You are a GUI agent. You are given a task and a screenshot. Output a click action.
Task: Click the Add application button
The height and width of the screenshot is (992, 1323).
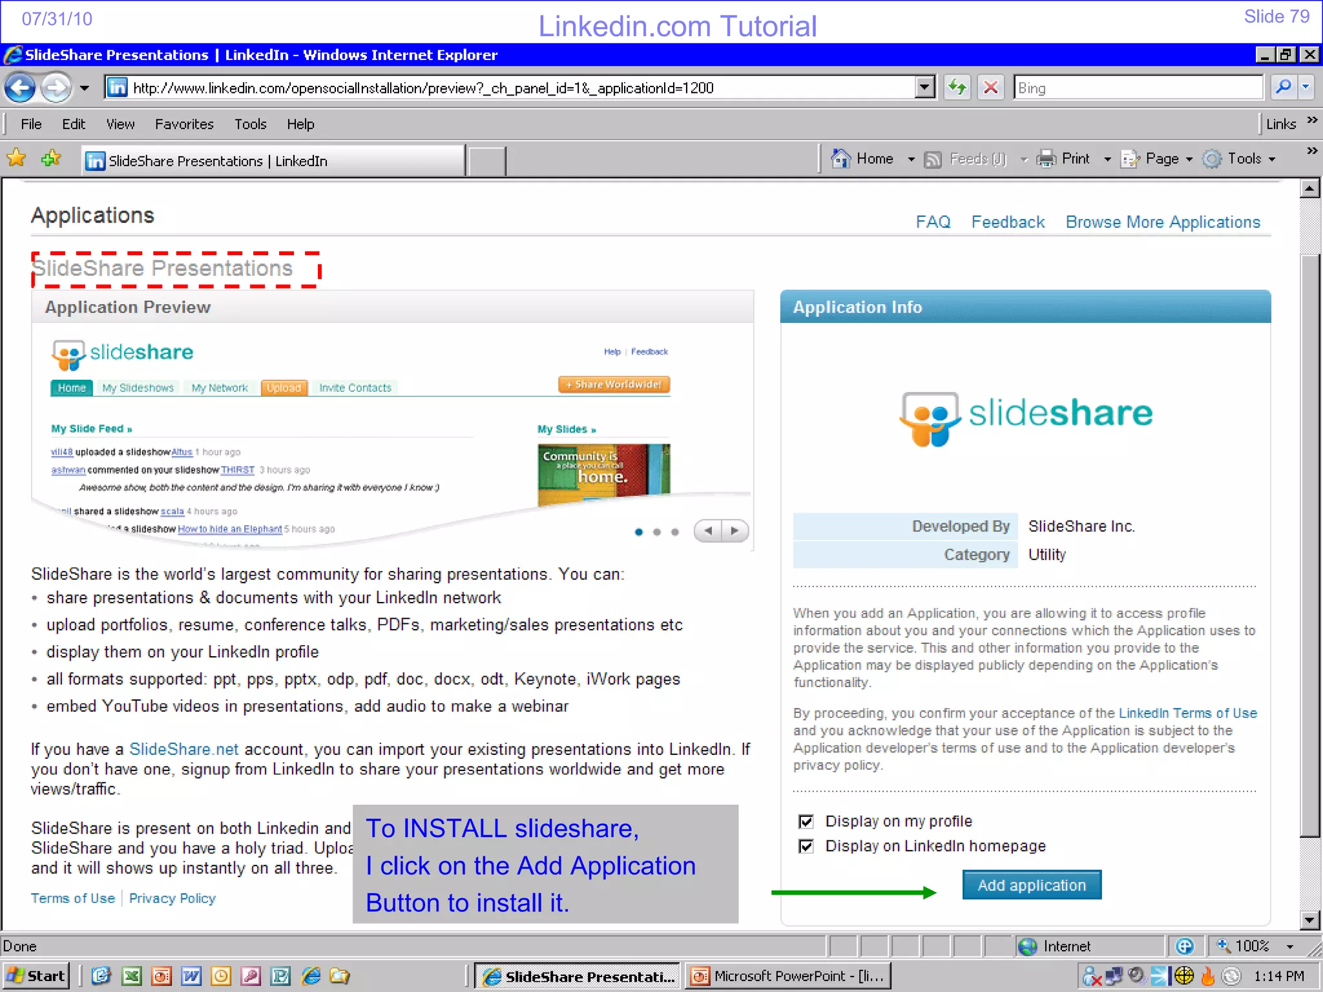(x=1032, y=885)
